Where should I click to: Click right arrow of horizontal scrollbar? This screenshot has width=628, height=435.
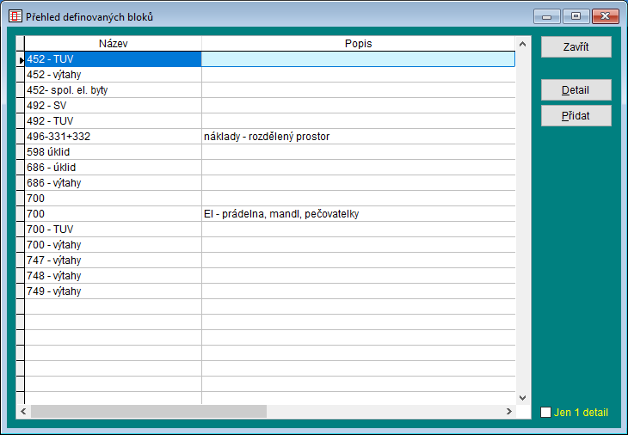(508, 412)
